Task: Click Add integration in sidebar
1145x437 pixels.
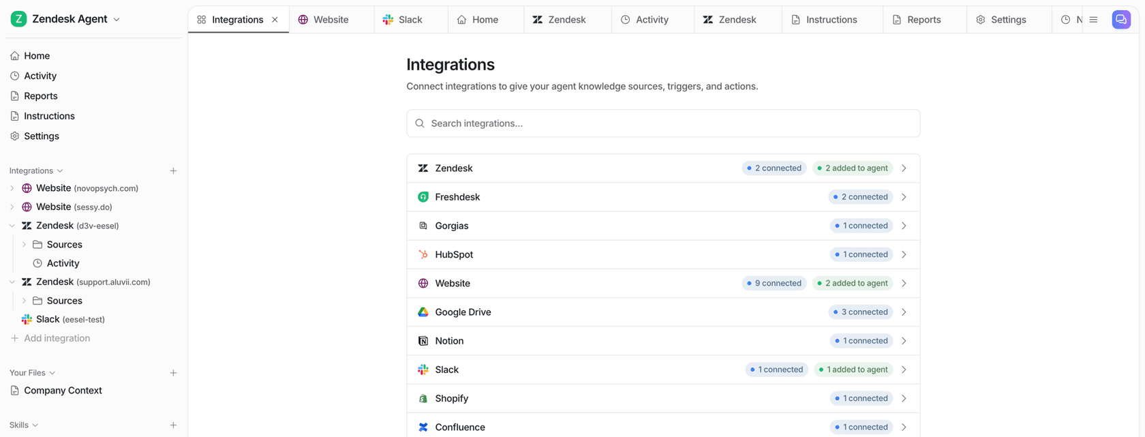Action: (x=57, y=338)
